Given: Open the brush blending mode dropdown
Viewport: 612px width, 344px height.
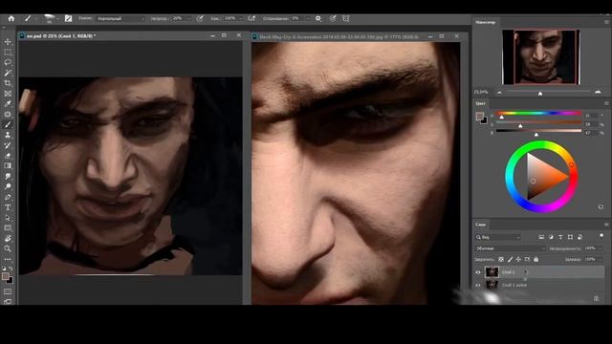Looking at the screenshot, I should coord(121,18).
